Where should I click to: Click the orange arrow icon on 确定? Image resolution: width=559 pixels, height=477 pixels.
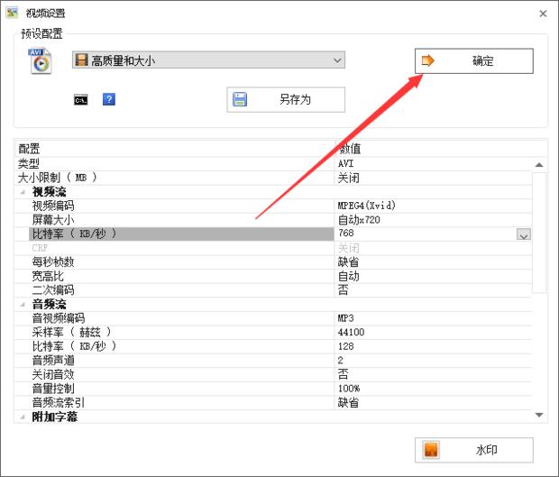point(428,61)
